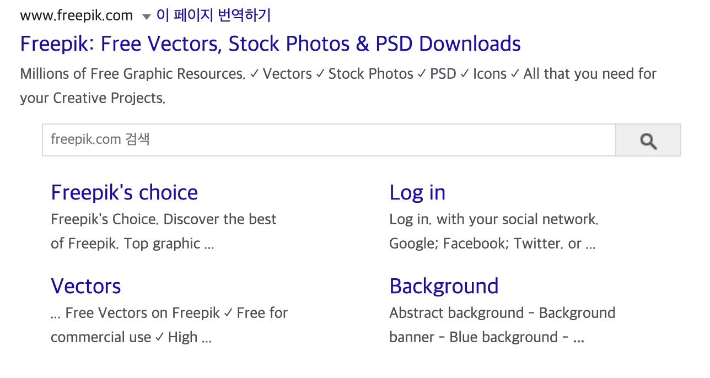Click 'with your social network' description text
The height and width of the screenshot is (378, 710).
click(517, 219)
